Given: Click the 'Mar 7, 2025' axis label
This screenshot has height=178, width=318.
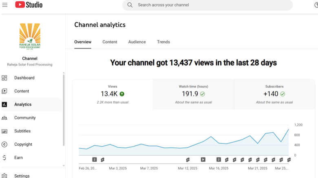Looking at the screenshot, I should [149, 168].
